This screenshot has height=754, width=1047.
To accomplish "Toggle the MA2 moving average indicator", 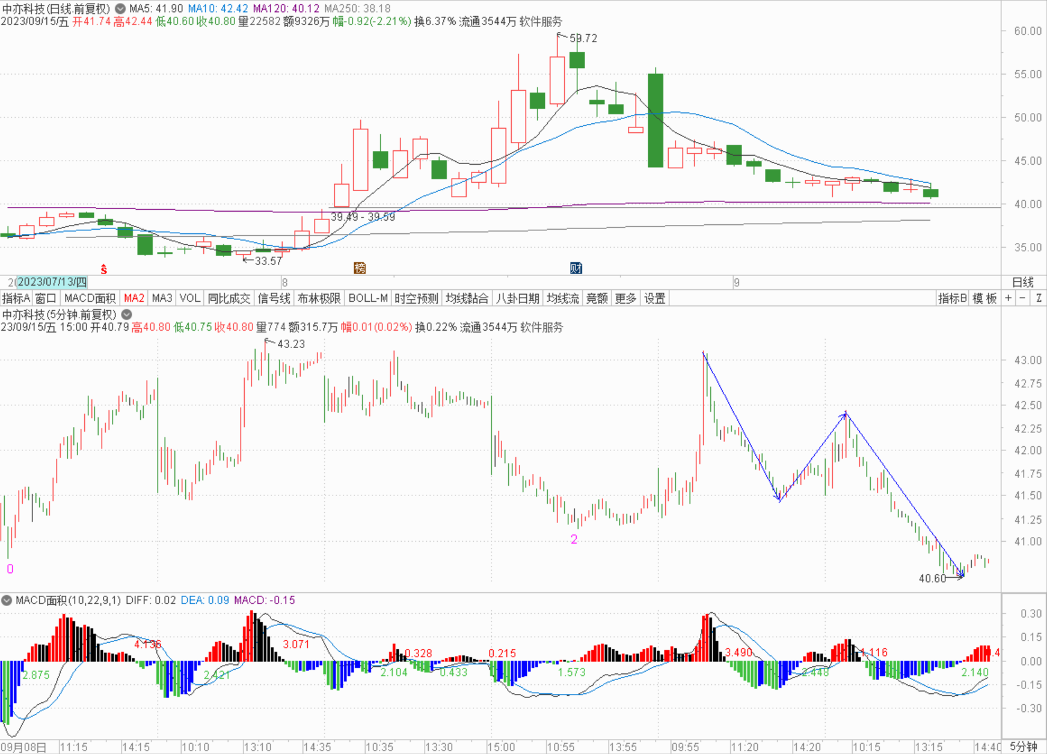I will (x=134, y=298).
